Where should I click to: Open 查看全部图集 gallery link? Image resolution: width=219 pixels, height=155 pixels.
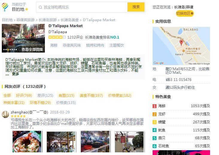32,49
